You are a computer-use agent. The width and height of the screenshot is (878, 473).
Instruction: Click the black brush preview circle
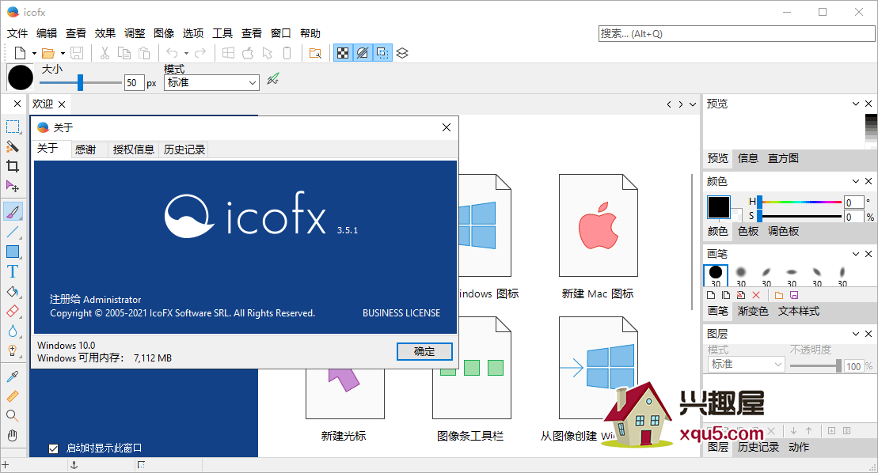[21, 78]
